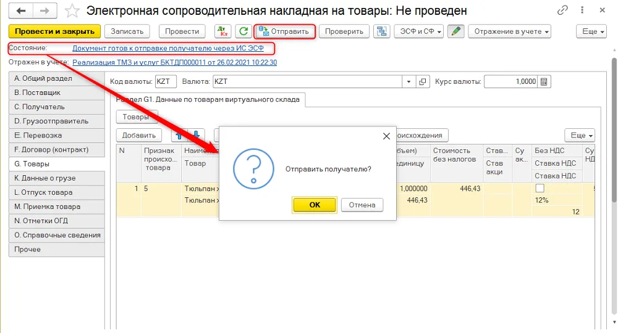Go forward with the right arrow button
Viewport: 618px width, 333px height.
click(x=44, y=10)
